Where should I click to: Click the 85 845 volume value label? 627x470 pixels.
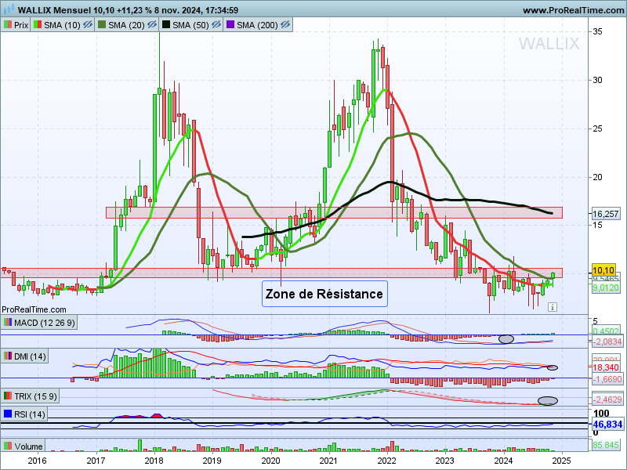605,444
